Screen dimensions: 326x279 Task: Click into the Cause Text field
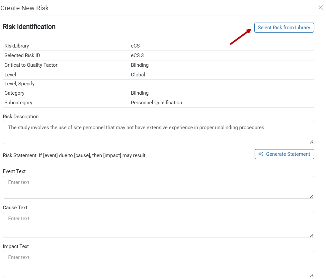[158, 225]
